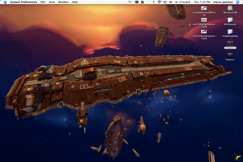
Task: Open the View menu
Action: (x=52, y=2)
